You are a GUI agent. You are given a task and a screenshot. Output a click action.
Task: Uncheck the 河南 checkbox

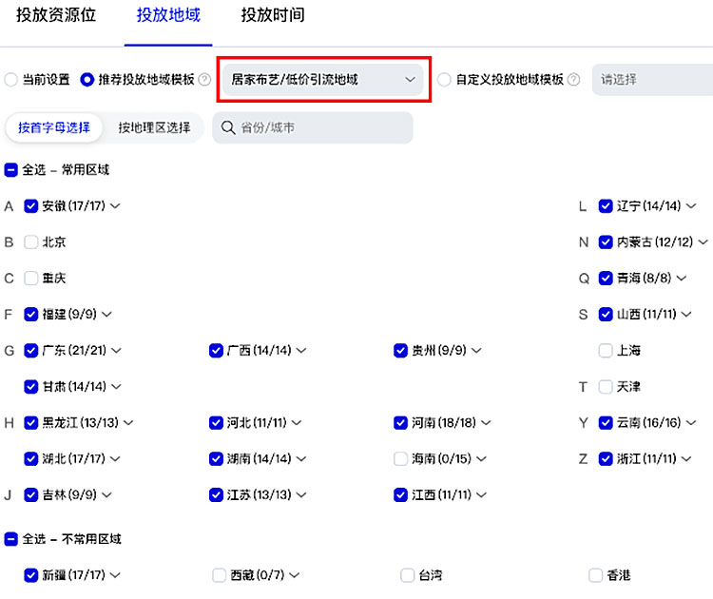pyautogui.click(x=400, y=422)
